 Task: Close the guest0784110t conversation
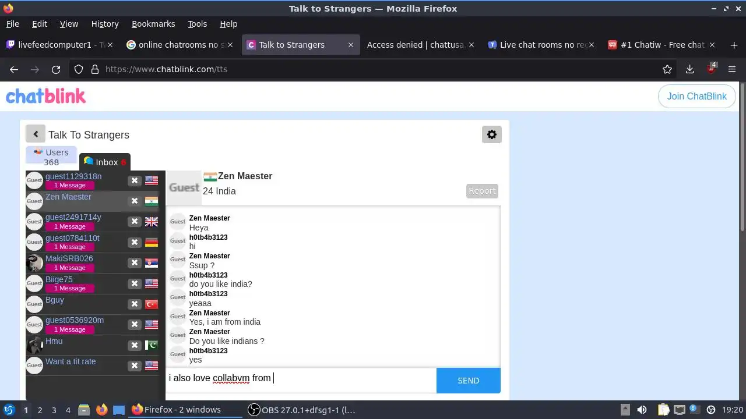click(x=135, y=242)
